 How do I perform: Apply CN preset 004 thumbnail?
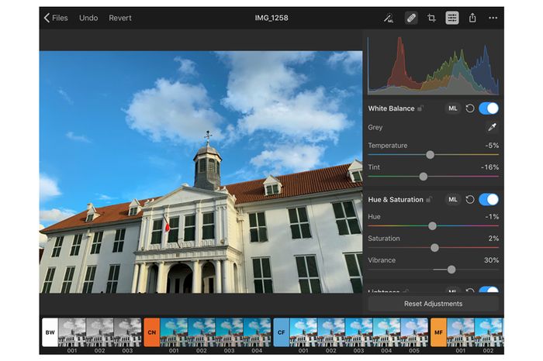(257, 332)
